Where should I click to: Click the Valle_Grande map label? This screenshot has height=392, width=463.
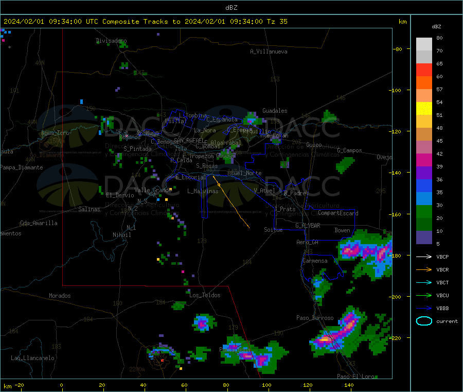(x=153, y=190)
